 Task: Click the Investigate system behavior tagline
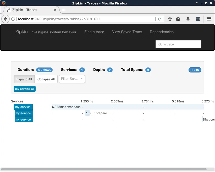click(53, 32)
